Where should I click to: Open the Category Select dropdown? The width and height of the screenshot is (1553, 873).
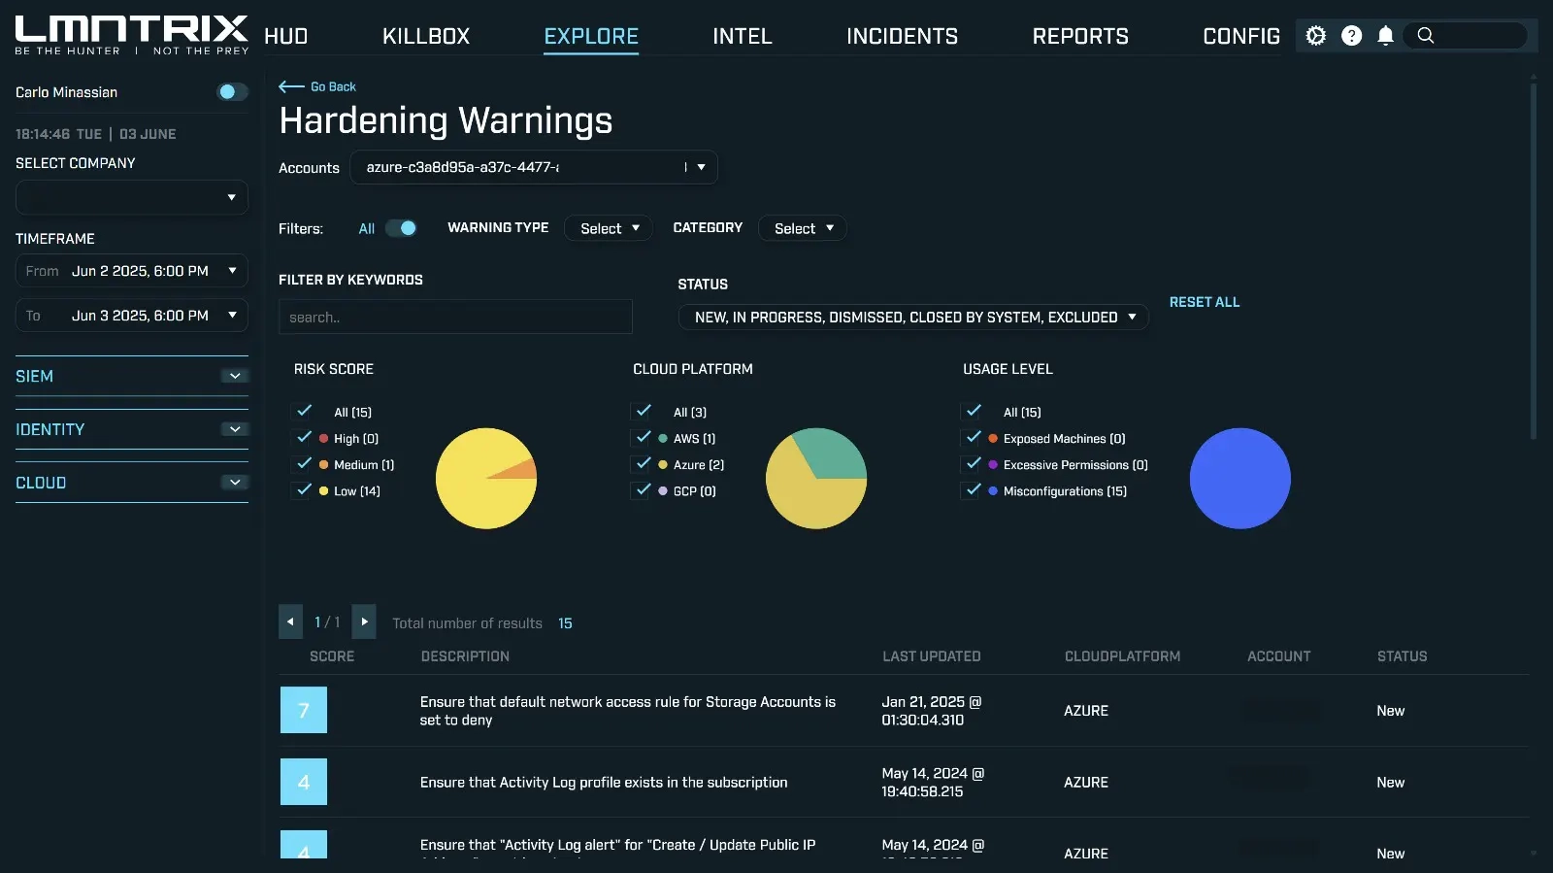coord(803,228)
